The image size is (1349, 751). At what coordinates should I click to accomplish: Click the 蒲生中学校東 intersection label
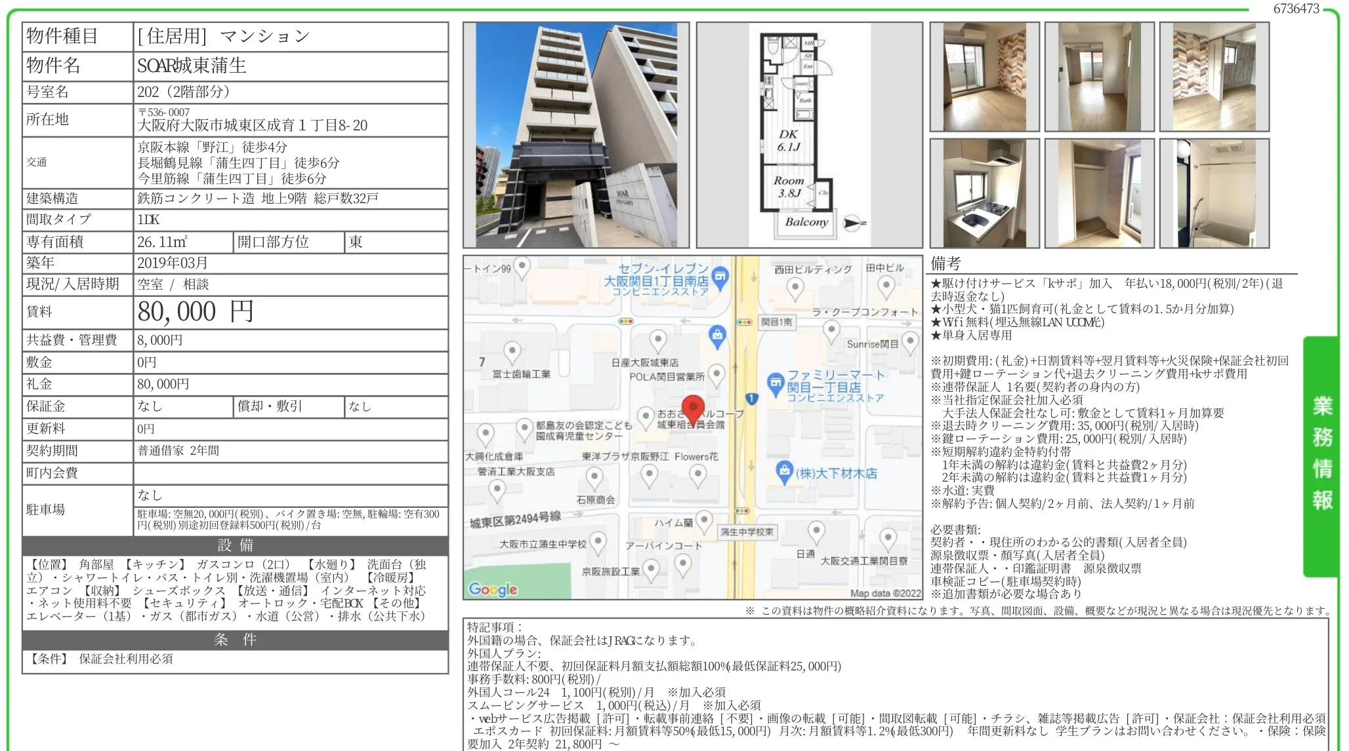point(747,531)
